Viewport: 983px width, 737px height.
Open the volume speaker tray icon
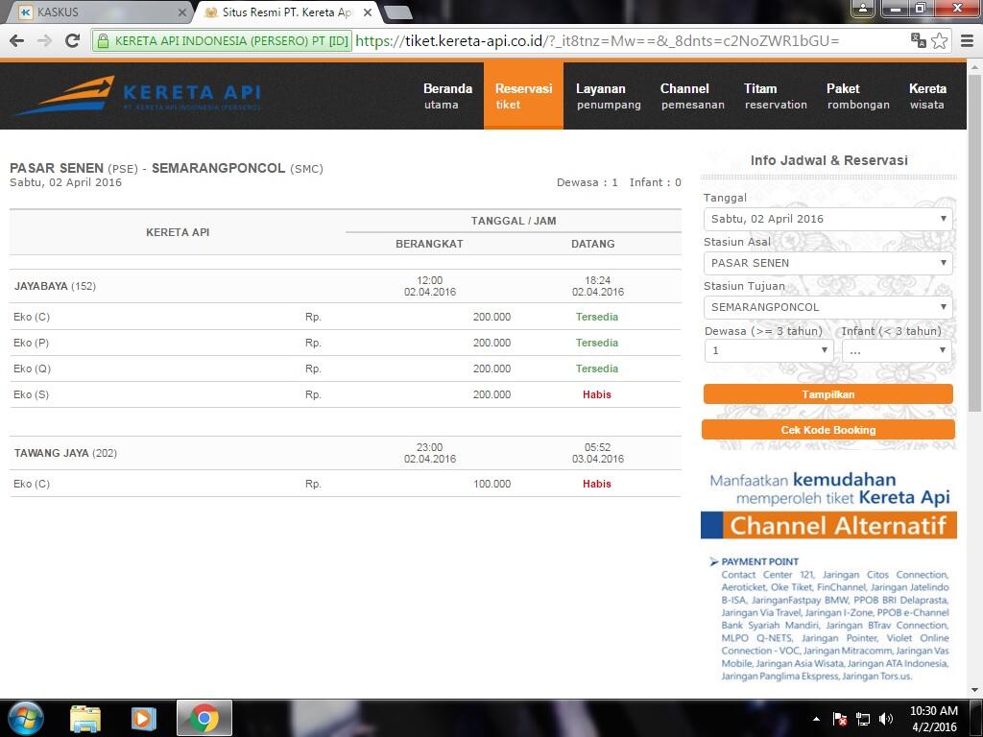(x=886, y=719)
